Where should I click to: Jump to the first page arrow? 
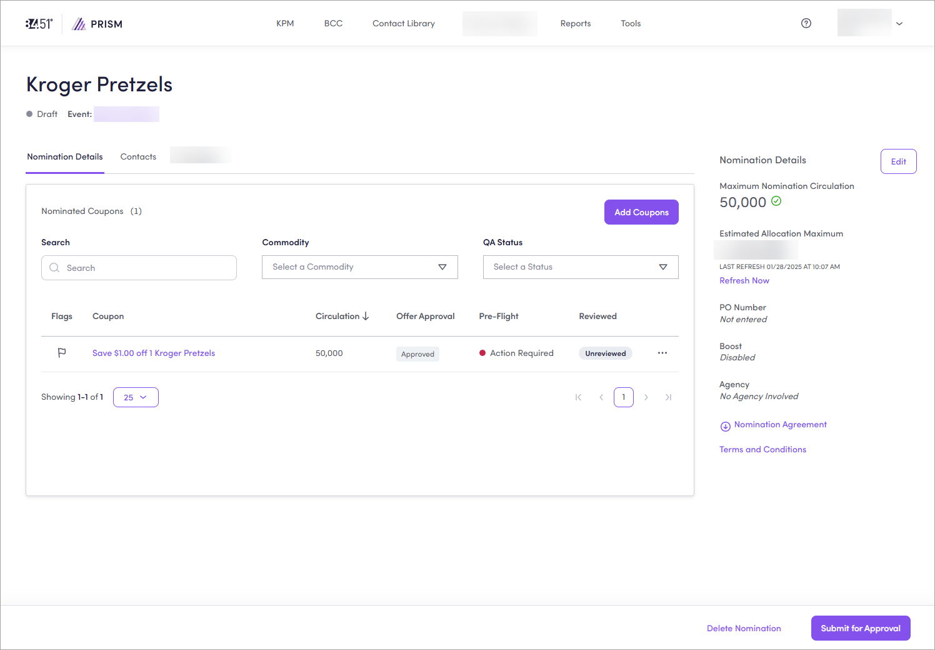578,397
